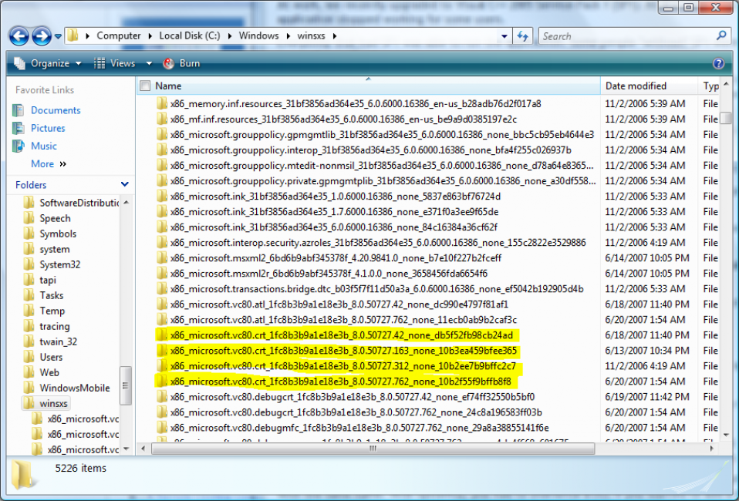Click the Views button
The height and width of the screenshot is (501, 739).
pos(114,63)
